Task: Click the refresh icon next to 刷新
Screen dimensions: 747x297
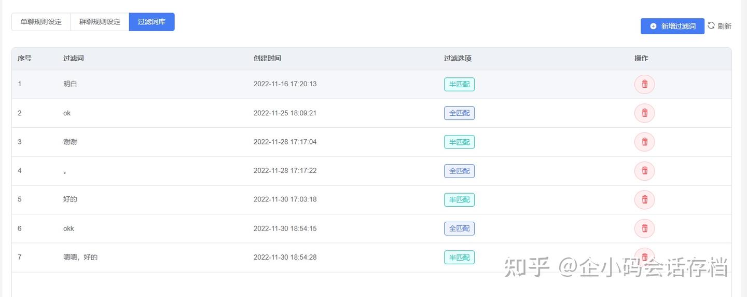Action: (711, 25)
